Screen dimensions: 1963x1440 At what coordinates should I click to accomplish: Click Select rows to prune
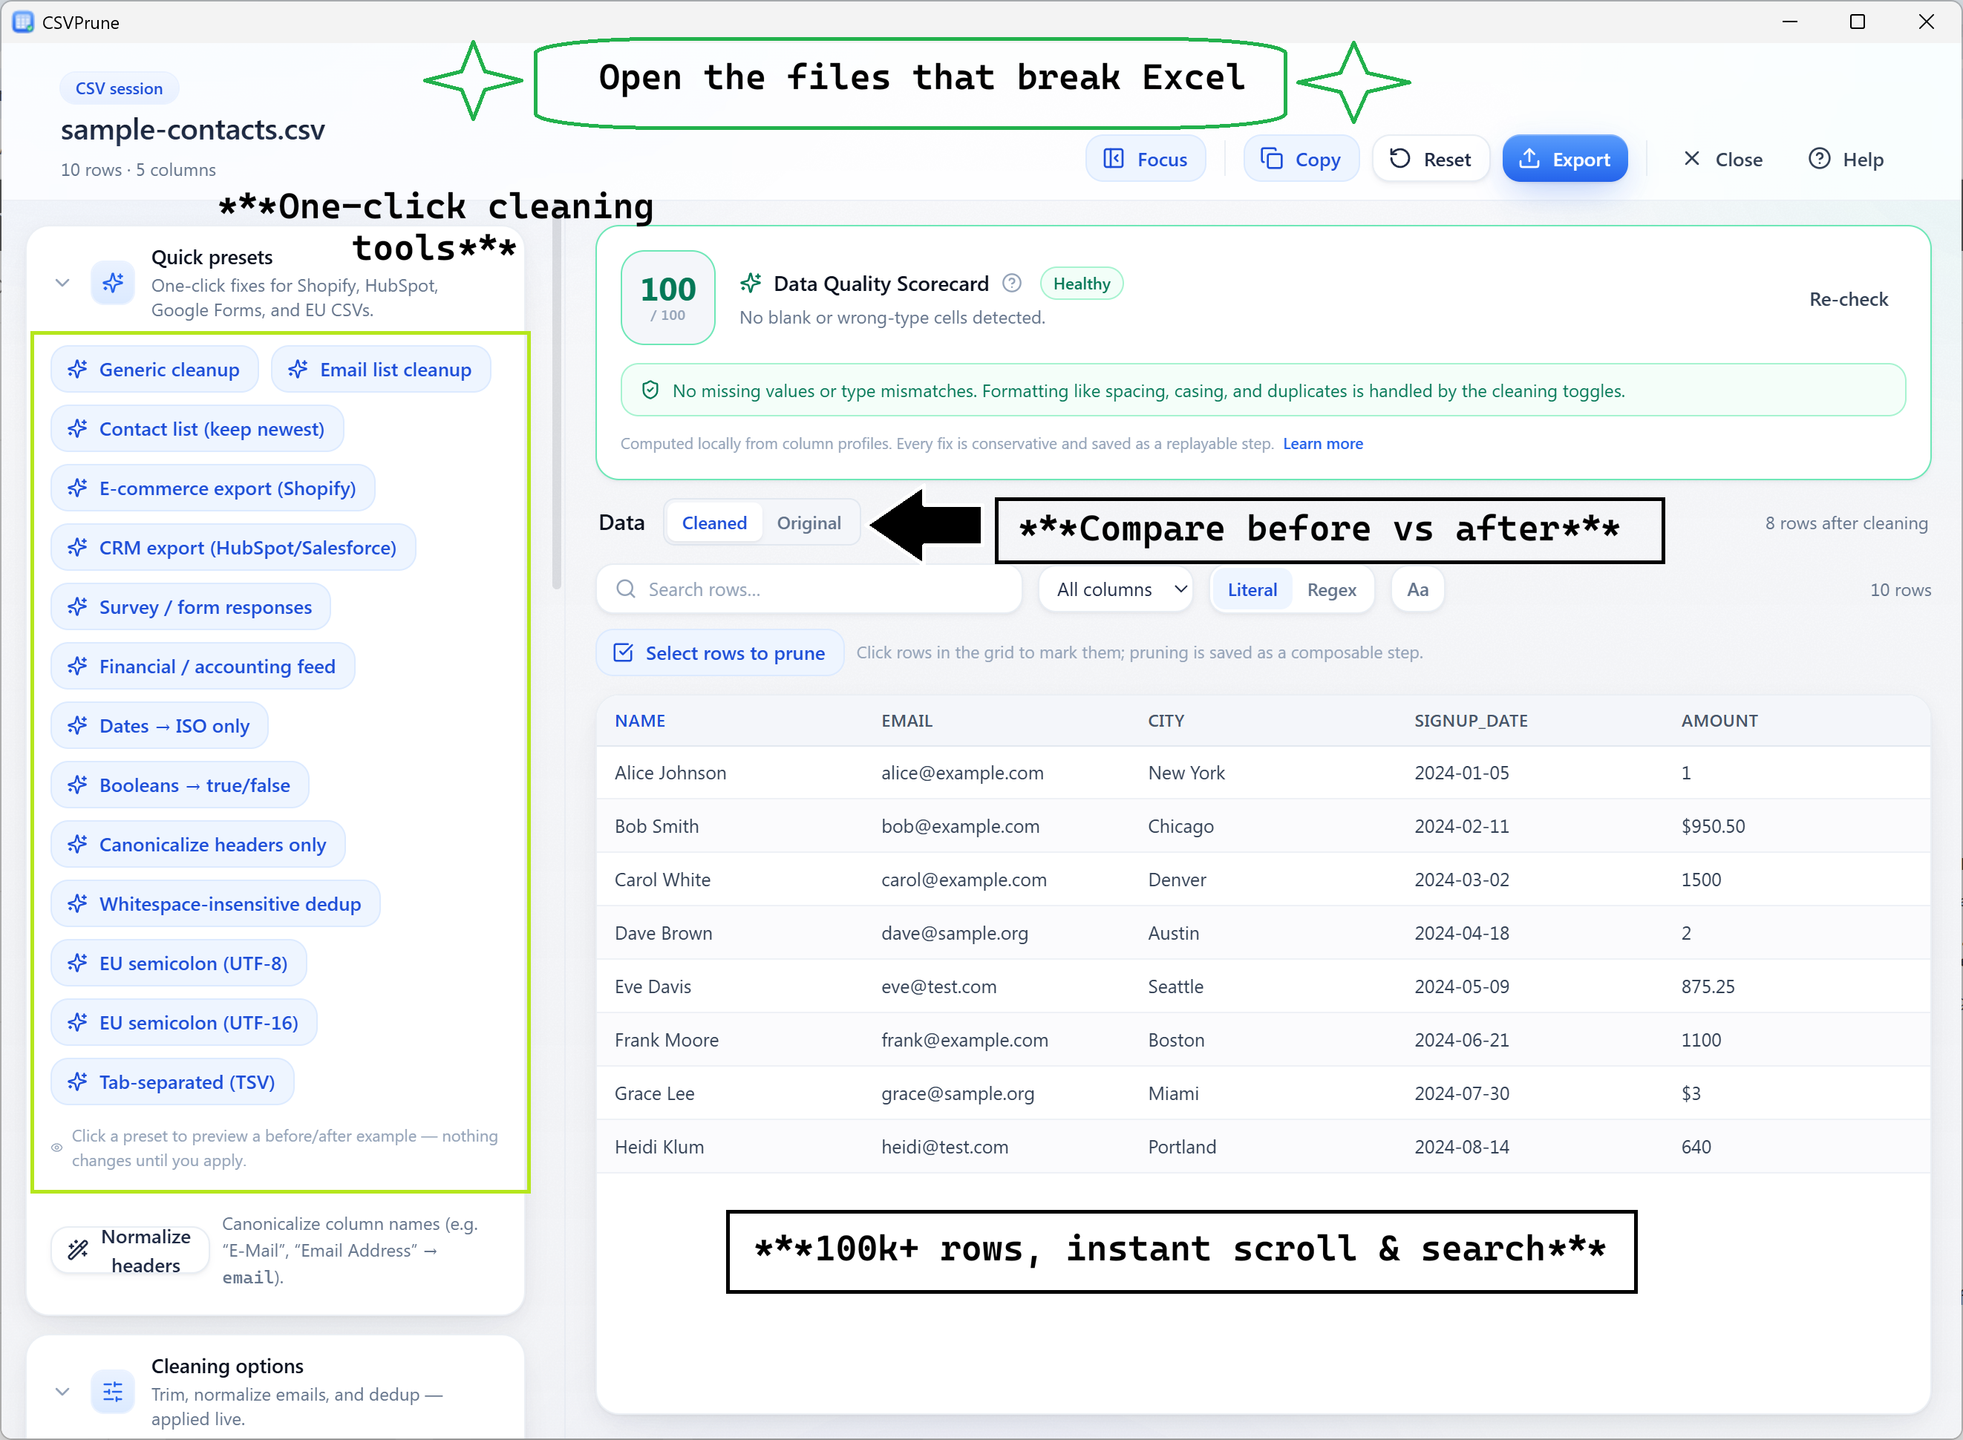pos(720,653)
